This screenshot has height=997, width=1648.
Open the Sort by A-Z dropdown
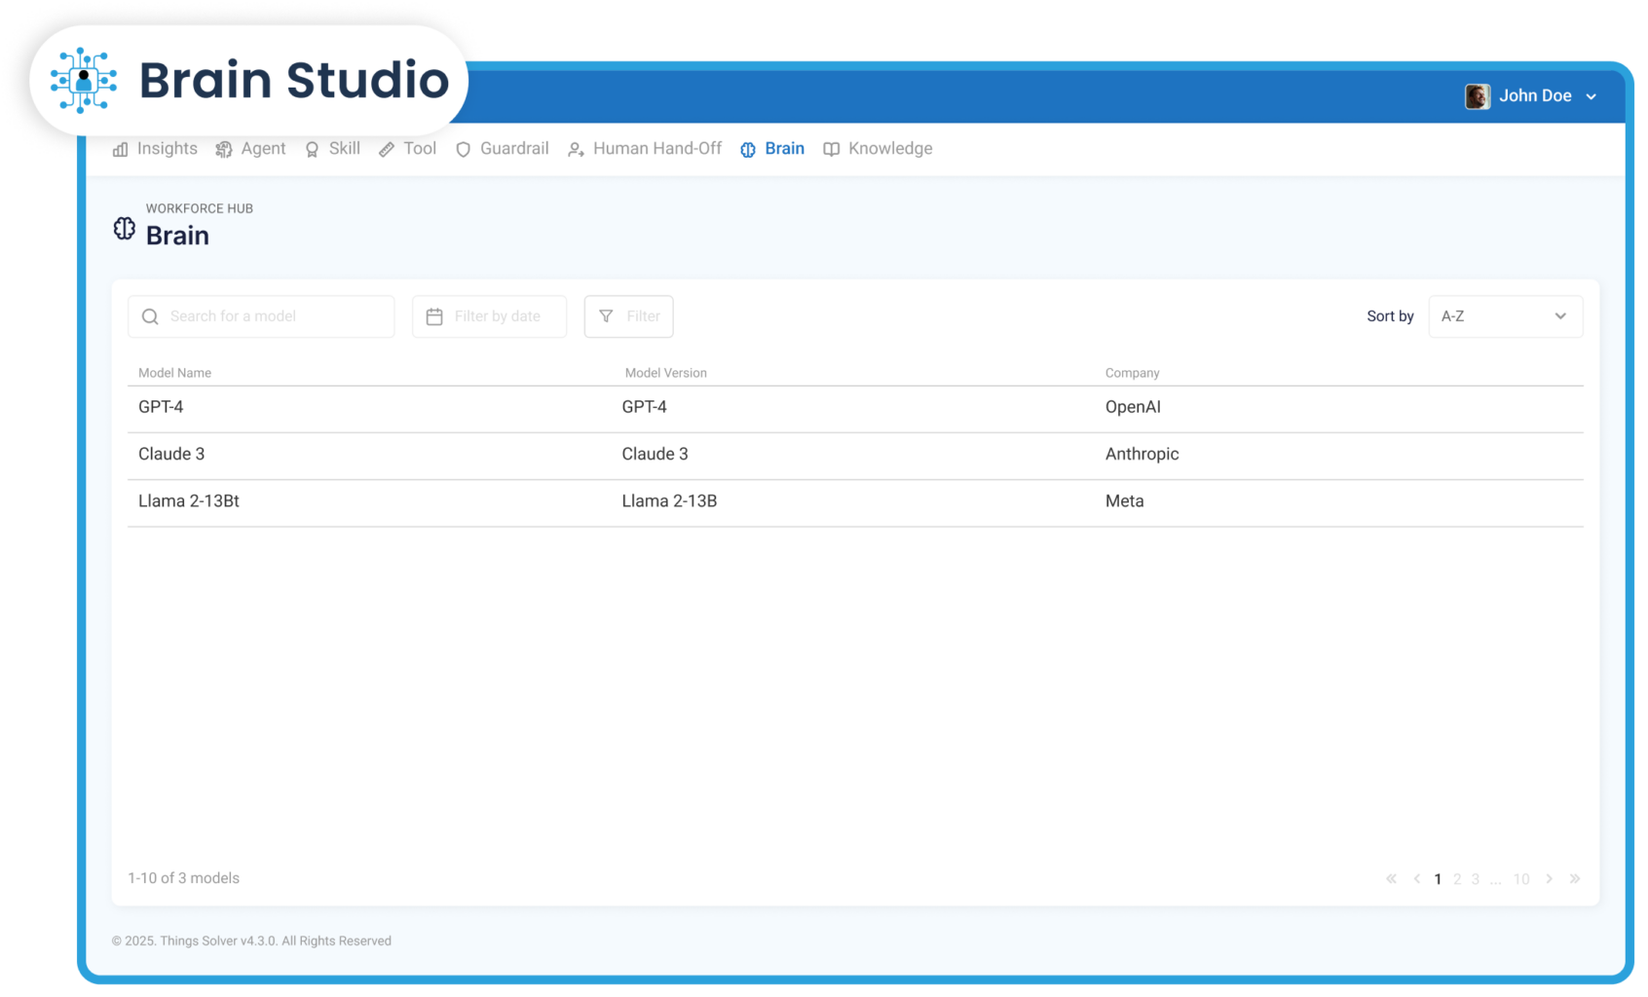point(1505,316)
